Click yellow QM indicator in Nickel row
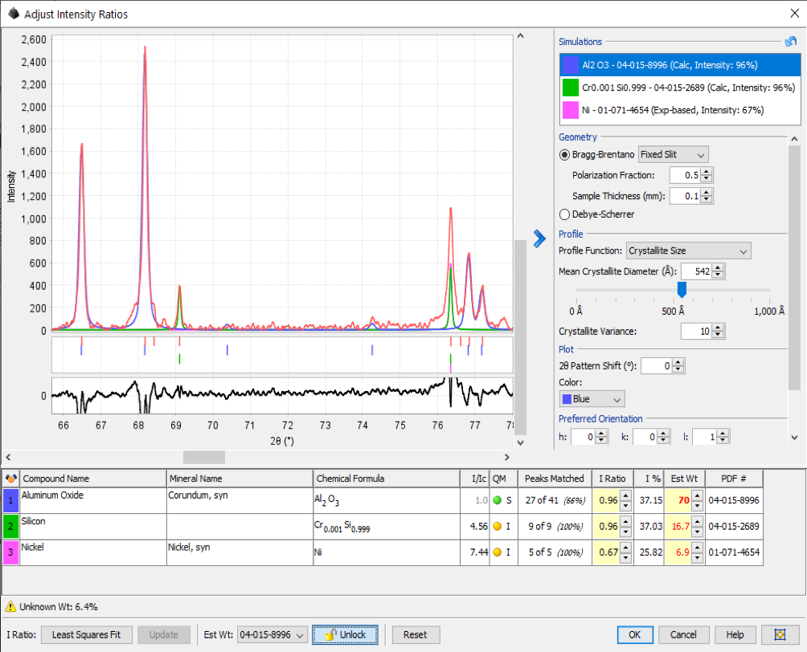Screen dimensions: 807x652 (498, 552)
